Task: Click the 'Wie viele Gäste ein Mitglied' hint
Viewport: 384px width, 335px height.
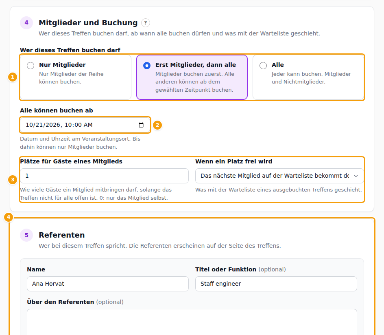Action: click(x=96, y=194)
